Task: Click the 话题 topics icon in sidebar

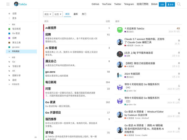Action: (x=9, y=13)
